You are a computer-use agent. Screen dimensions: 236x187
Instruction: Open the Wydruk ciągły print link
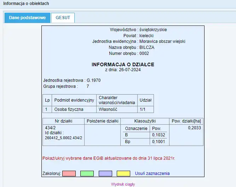pos(123,184)
